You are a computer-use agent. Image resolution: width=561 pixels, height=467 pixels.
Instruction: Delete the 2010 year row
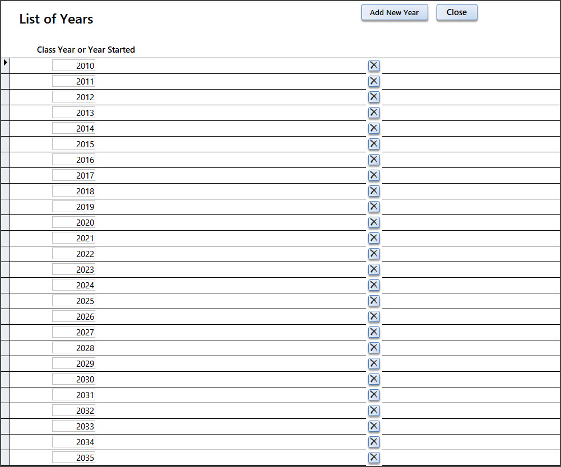tap(374, 66)
